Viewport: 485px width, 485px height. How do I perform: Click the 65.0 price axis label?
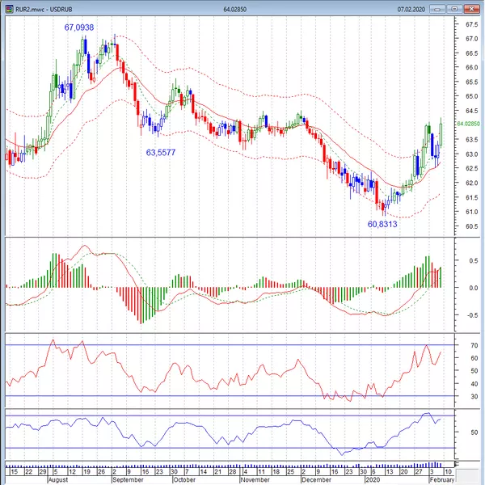coord(472,96)
